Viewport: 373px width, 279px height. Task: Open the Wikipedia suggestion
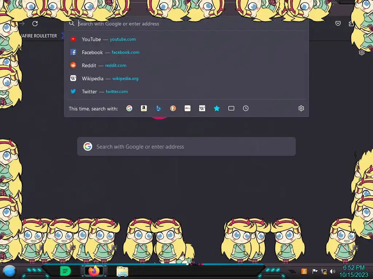186,78
